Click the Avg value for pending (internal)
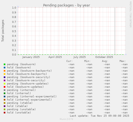Image resolution: width=133 pixels, height=122 pixels. tap(107, 90)
